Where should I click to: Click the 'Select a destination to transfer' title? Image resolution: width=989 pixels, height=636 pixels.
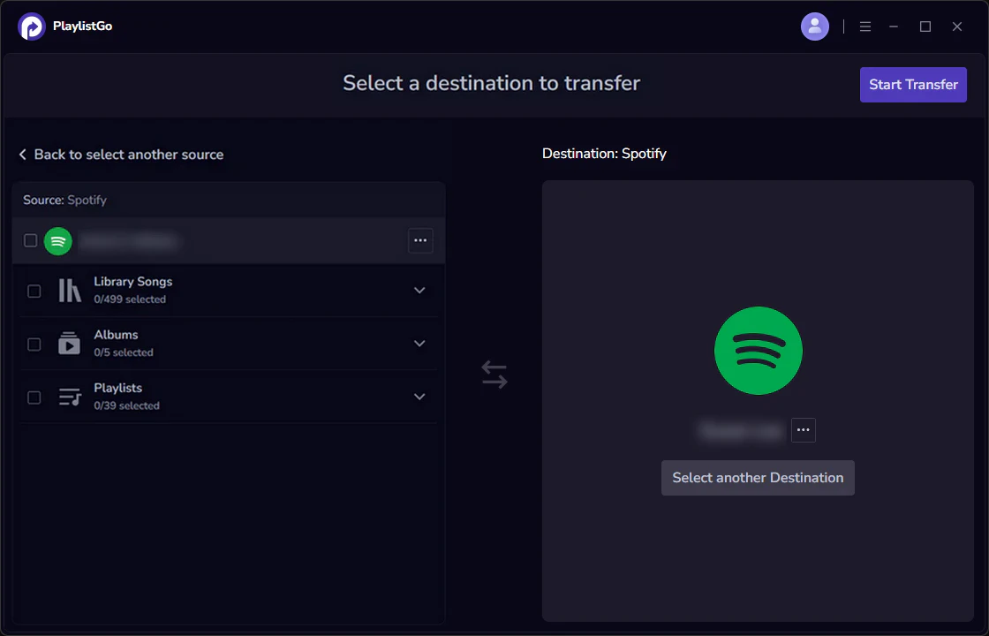491,83
